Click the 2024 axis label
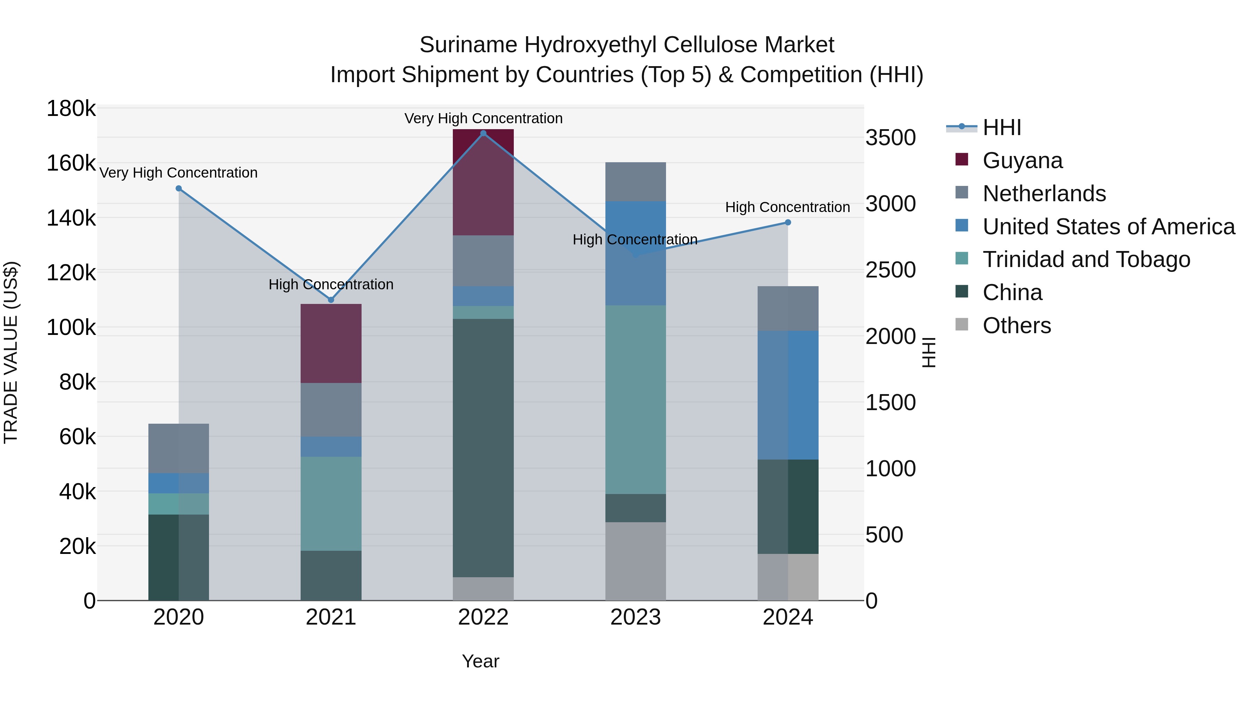Screen dimensions: 1254x705 788,617
